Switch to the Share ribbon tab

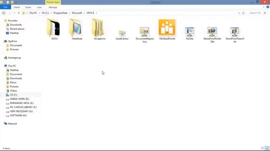pos(28,8)
